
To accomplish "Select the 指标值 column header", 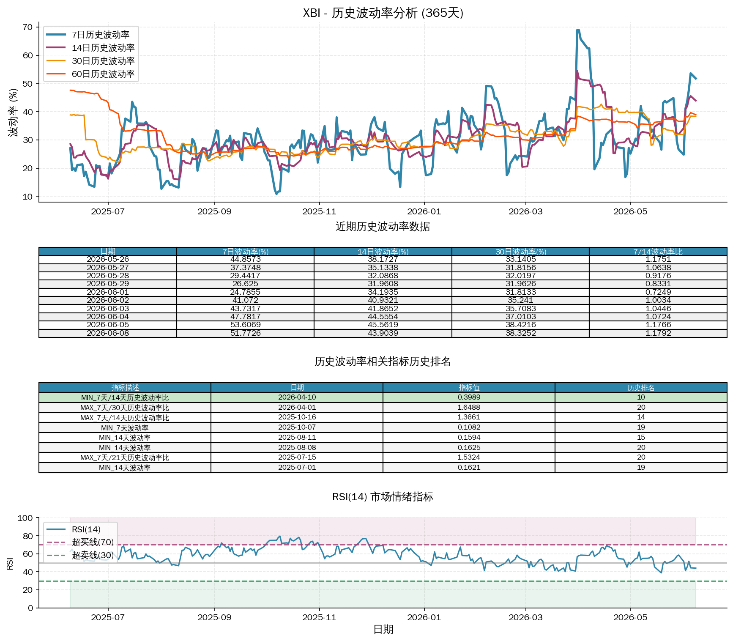I will (469, 388).
